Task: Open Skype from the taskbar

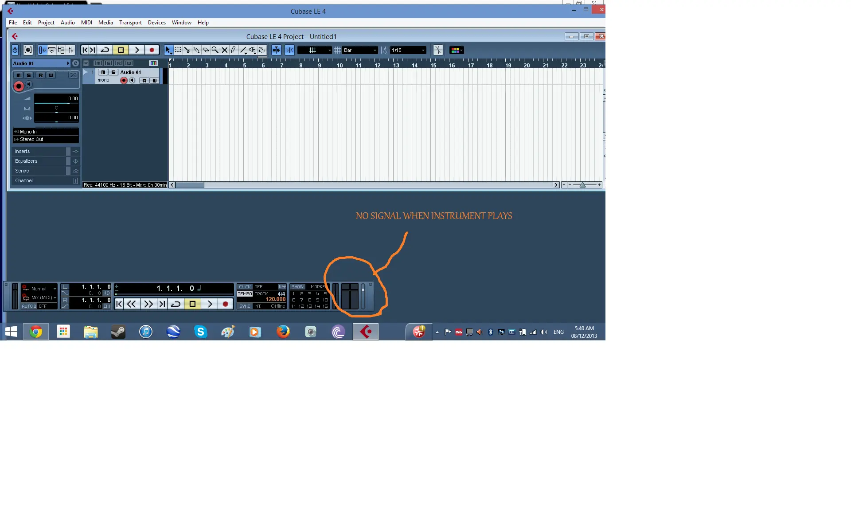Action: point(201,332)
